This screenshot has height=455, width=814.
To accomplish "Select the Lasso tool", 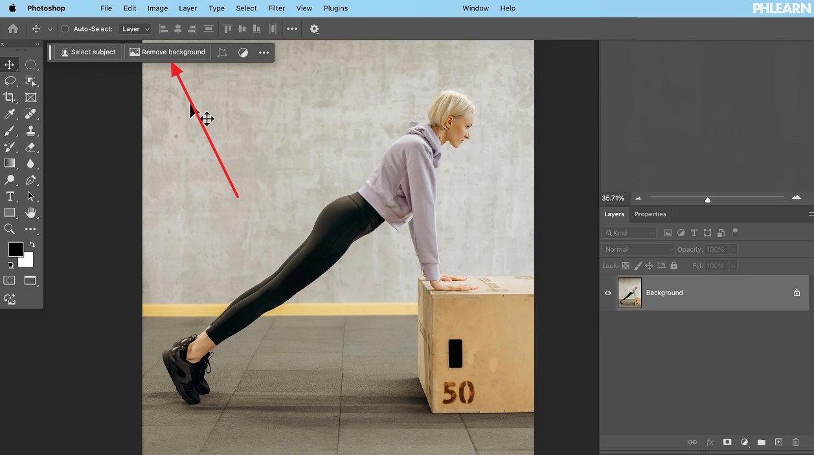I will (10, 81).
